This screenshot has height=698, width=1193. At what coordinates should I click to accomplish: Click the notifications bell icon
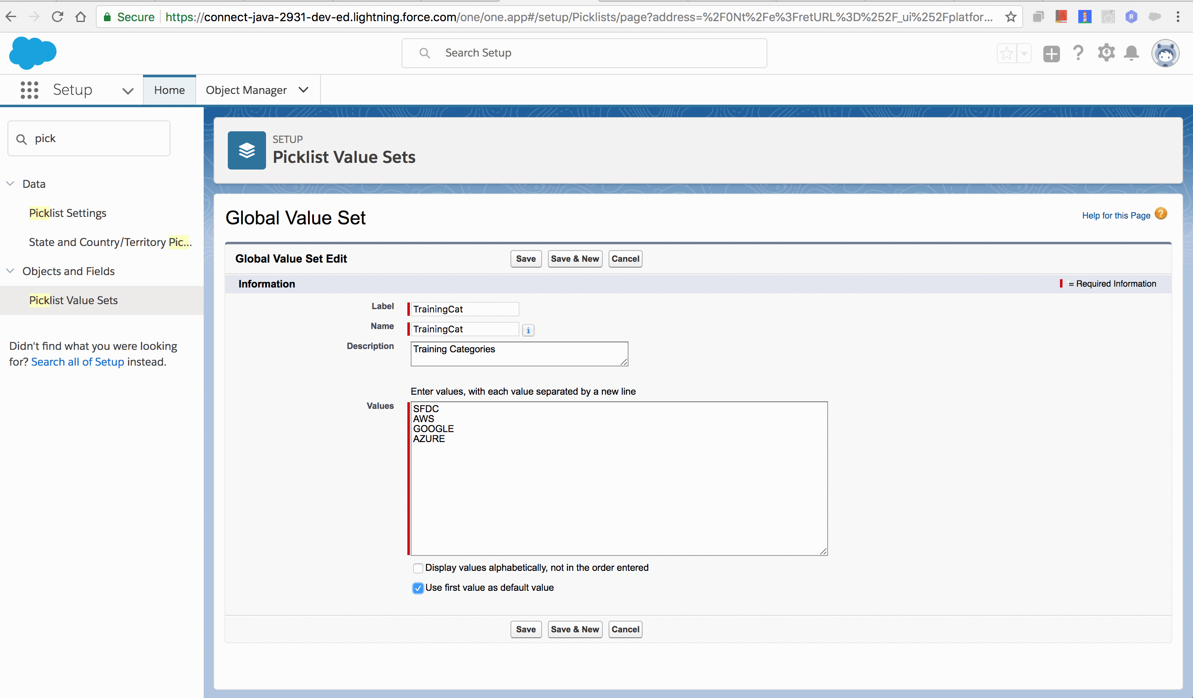(x=1133, y=52)
